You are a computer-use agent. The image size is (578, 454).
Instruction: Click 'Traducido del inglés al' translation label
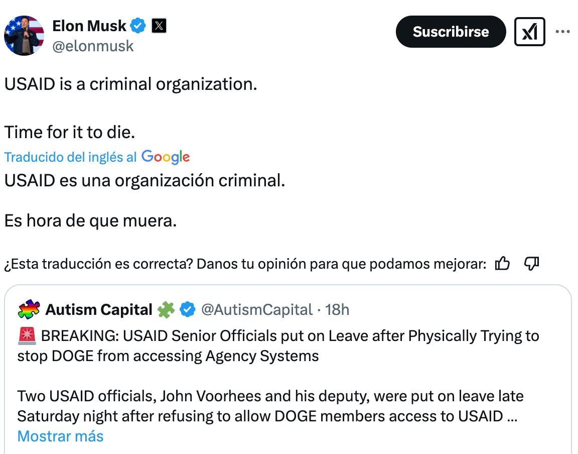(x=70, y=157)
